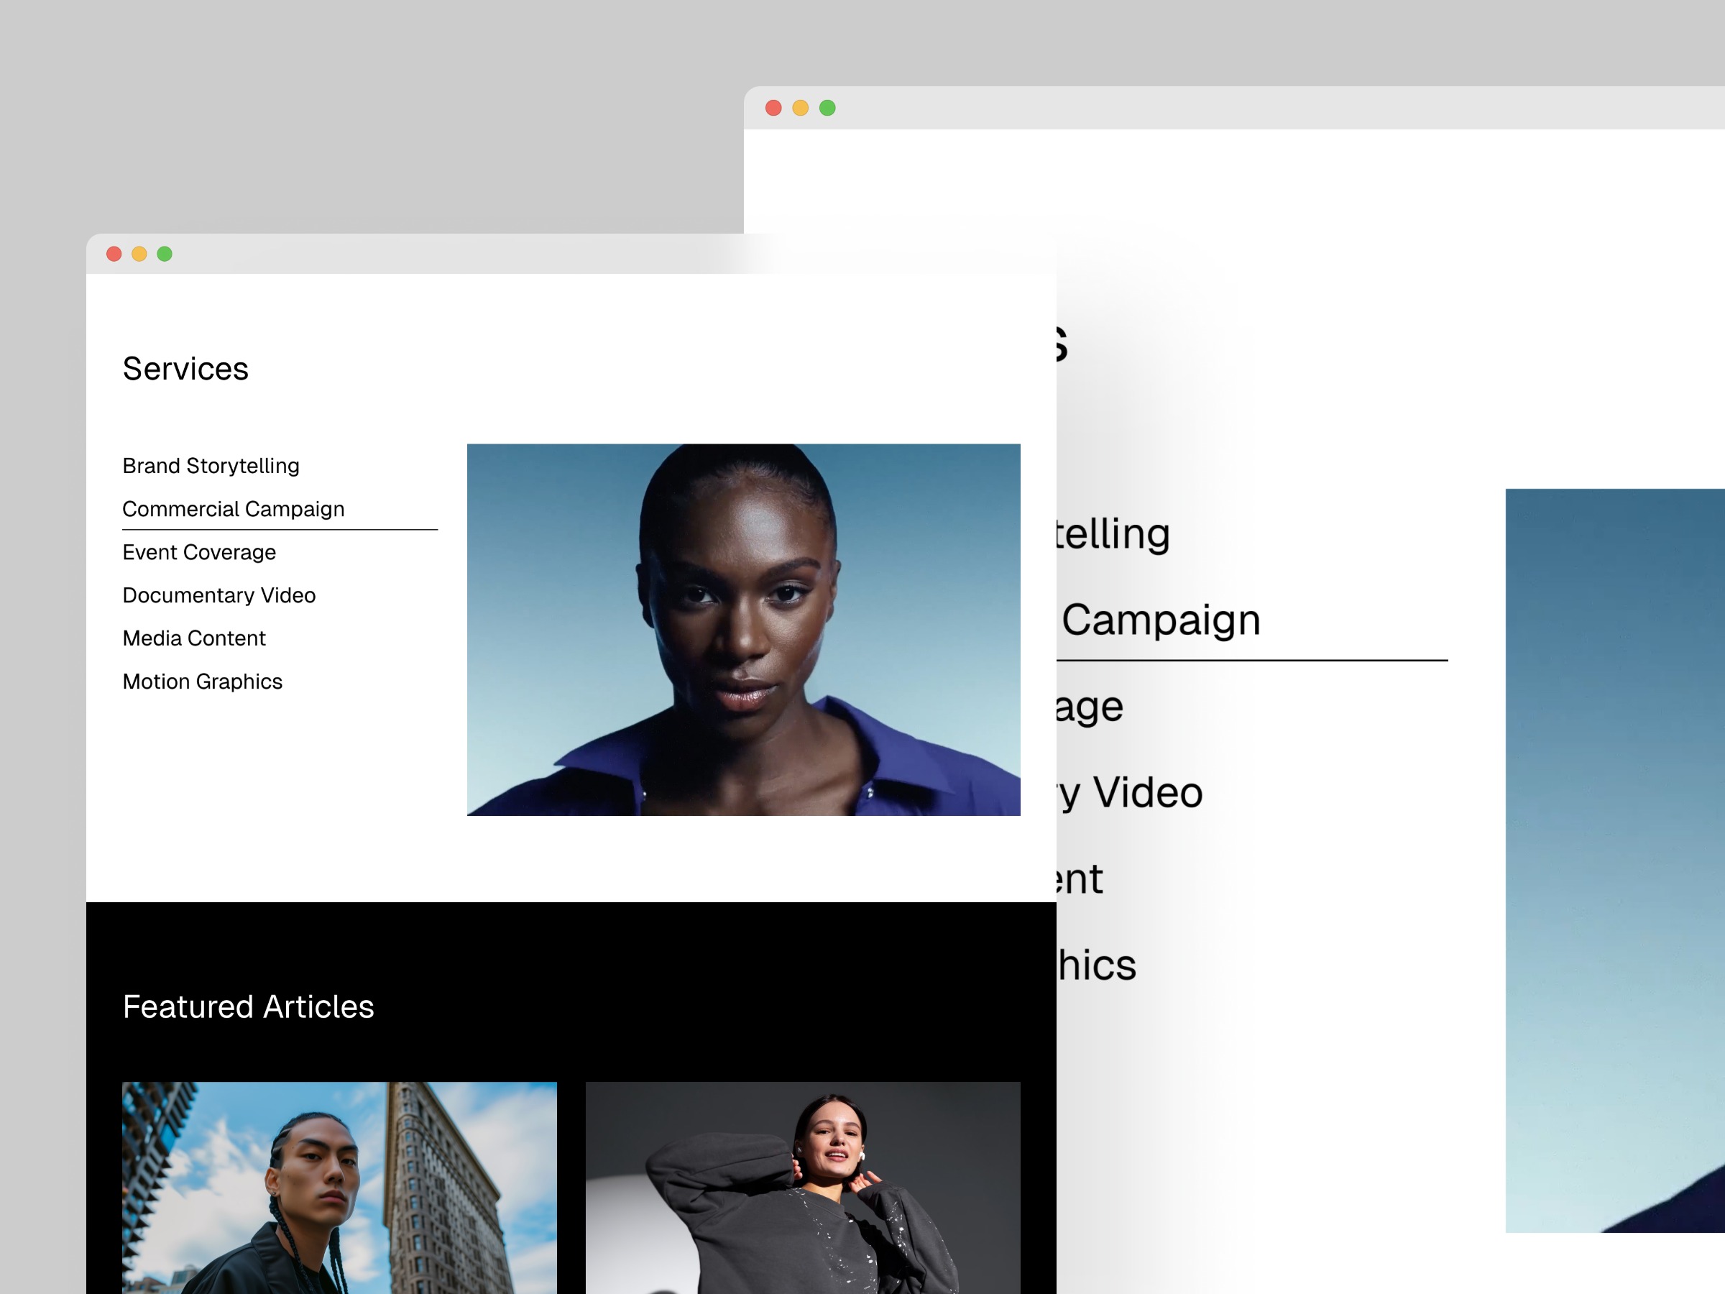The height and width of the screenshot is (1294, 1725).
Task: Click the Event Coverage service link
Action: pyautogui.click(x=198, y=552)
